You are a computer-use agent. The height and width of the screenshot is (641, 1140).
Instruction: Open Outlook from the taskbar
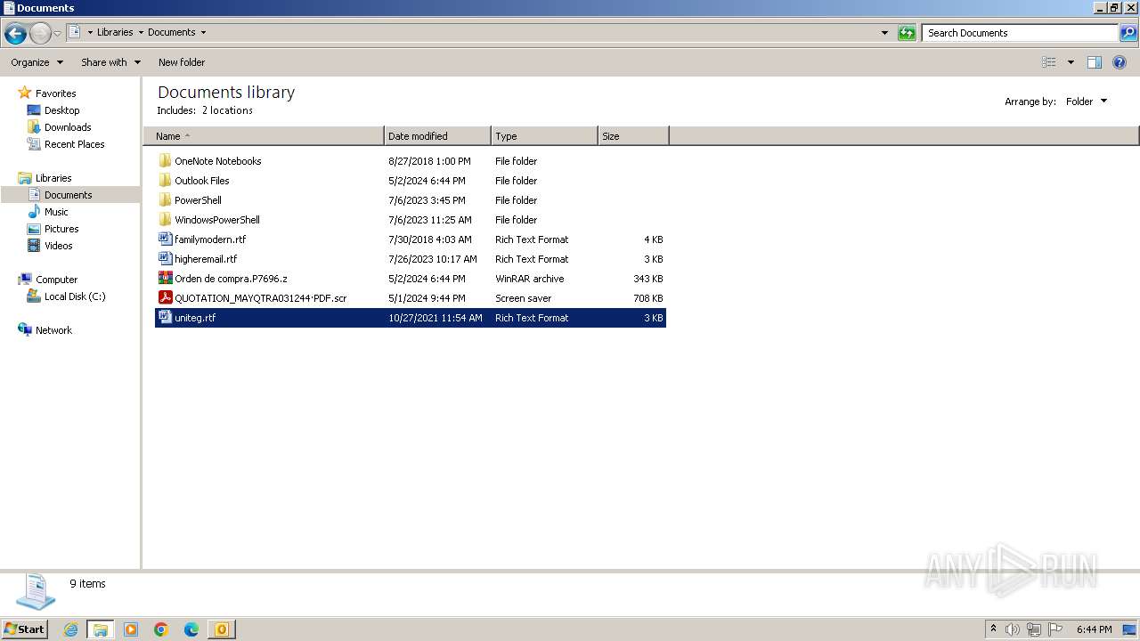click(x=222, y=629)
